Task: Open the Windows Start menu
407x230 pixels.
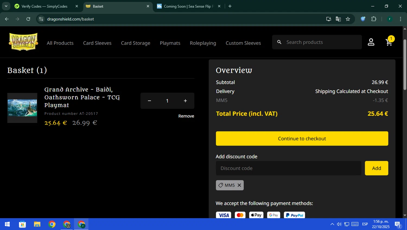Action: click(7, 224)
